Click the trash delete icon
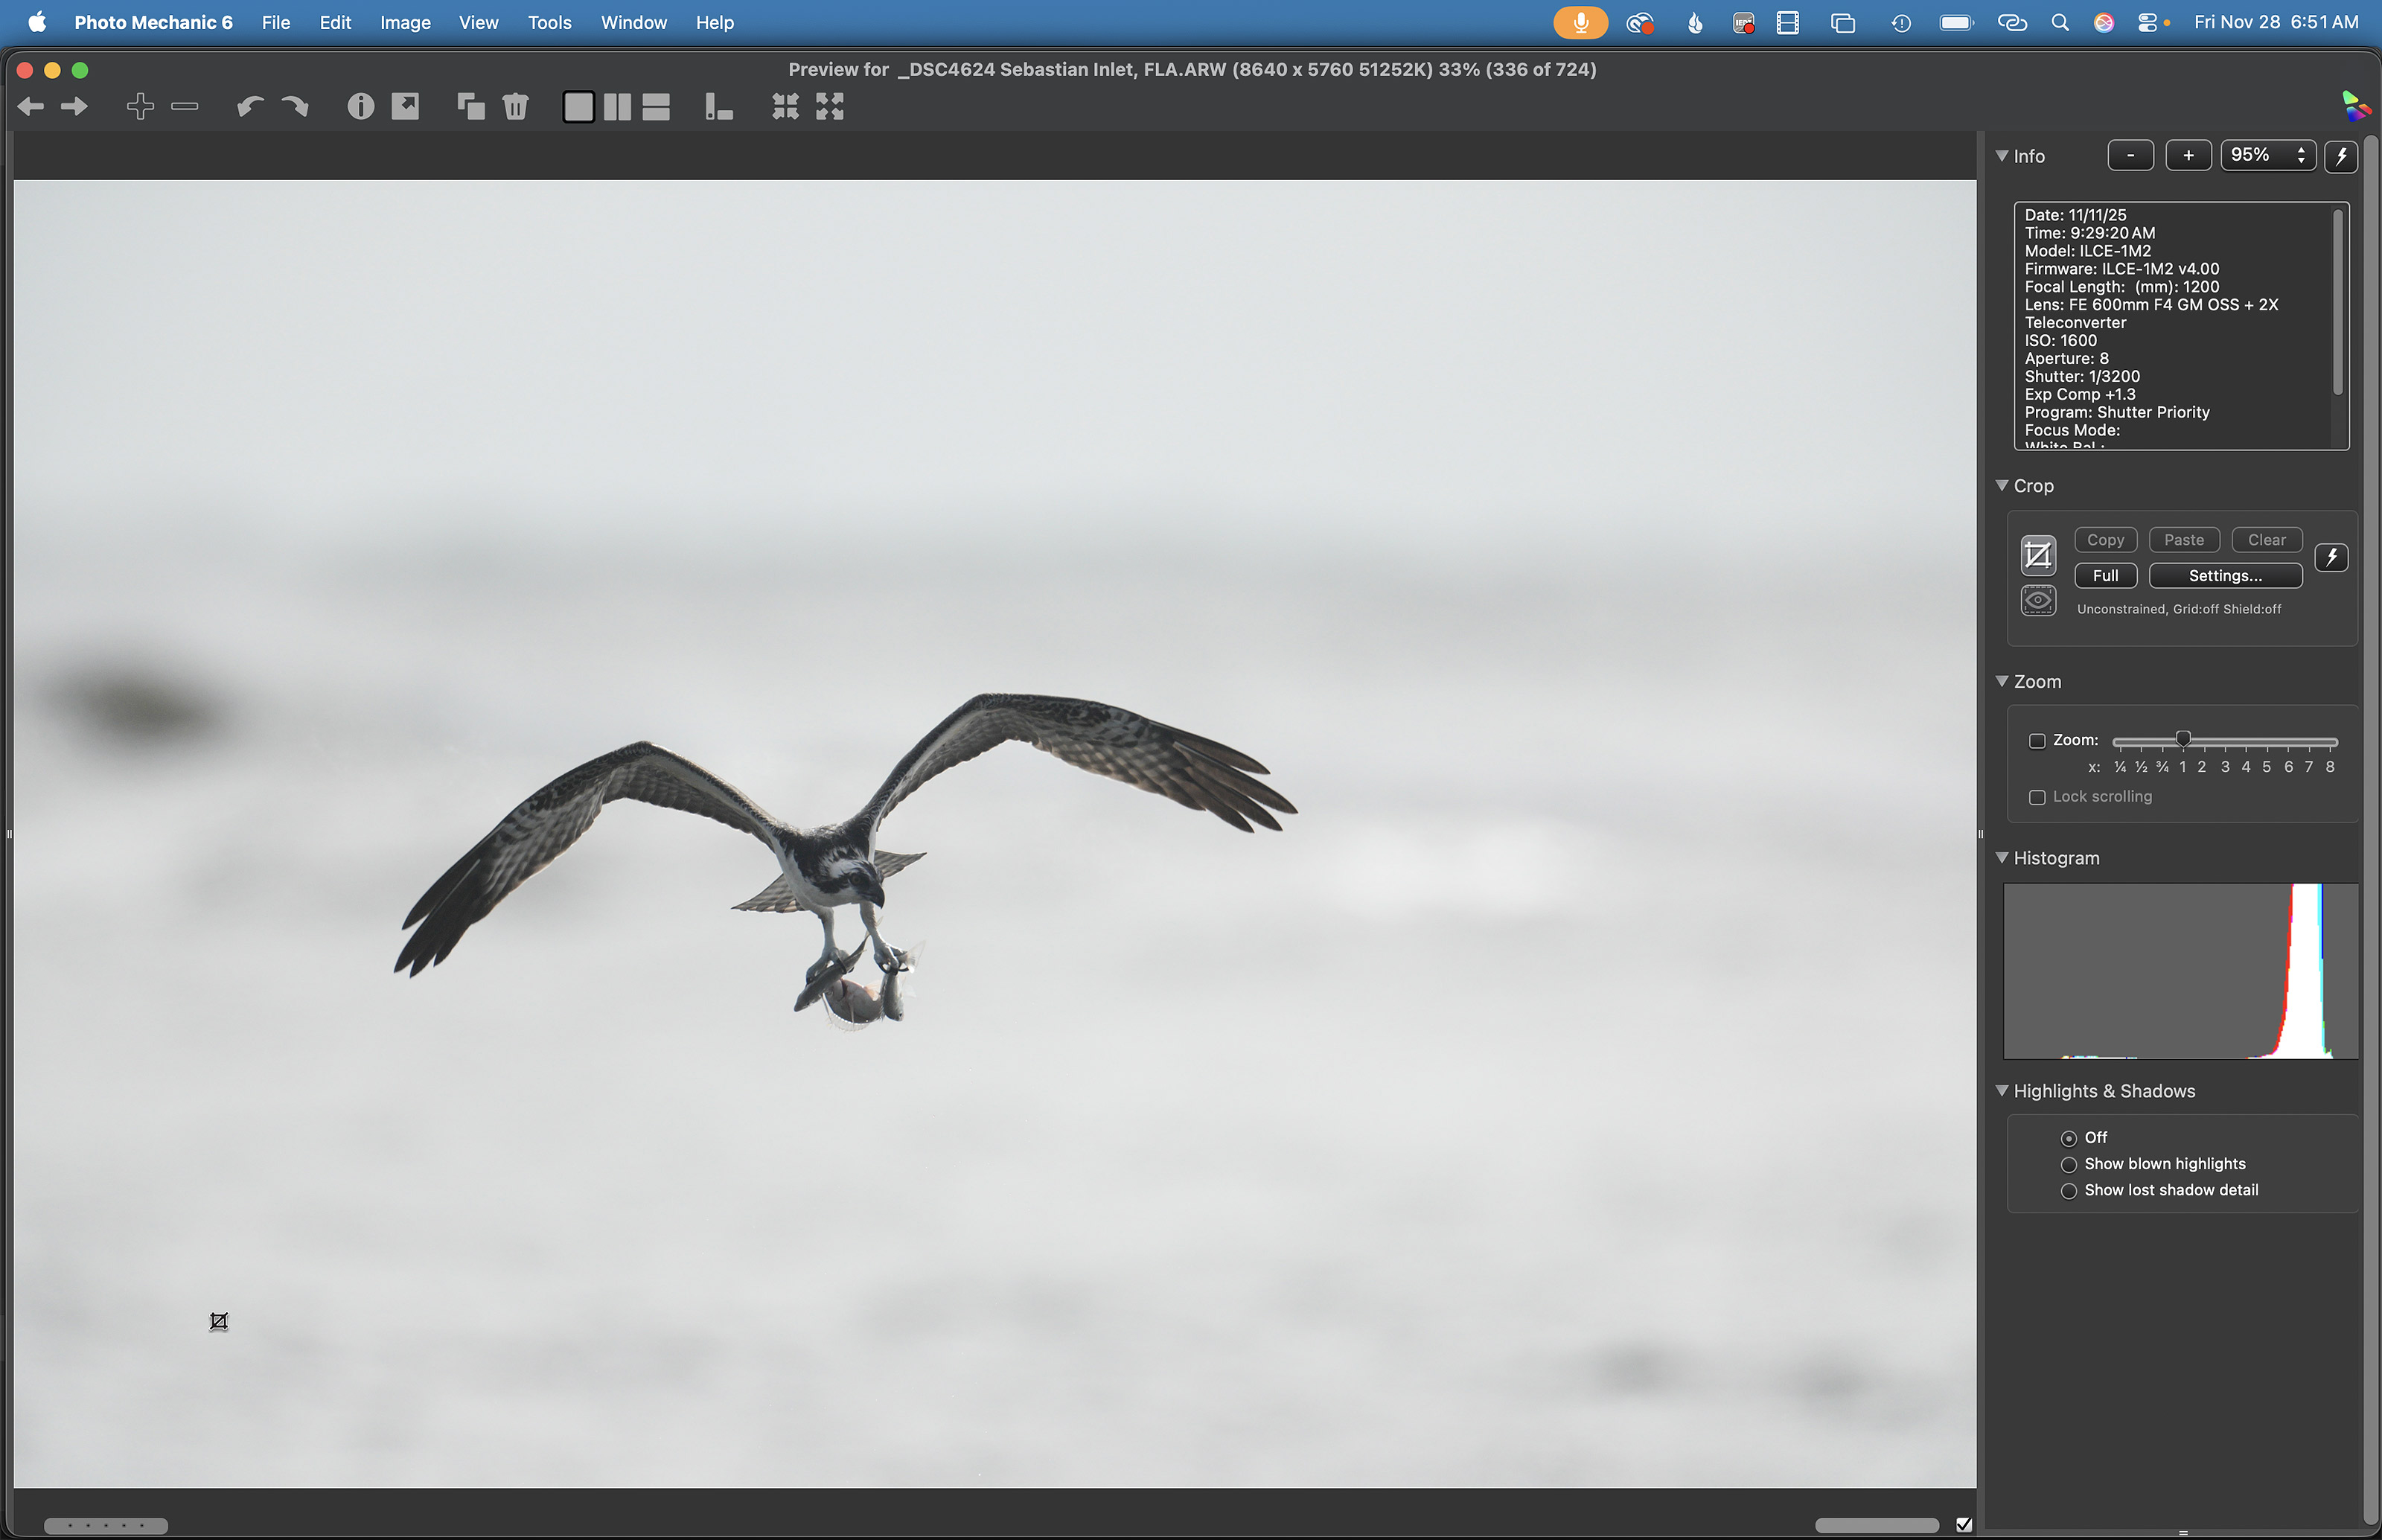This screenshot has width=2382, height=1540. (x=515, y=106)
